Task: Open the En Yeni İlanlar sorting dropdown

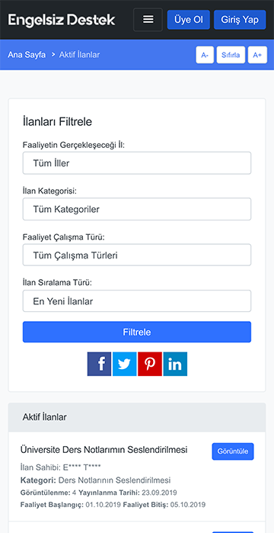Action: click(x=137, y=301)
